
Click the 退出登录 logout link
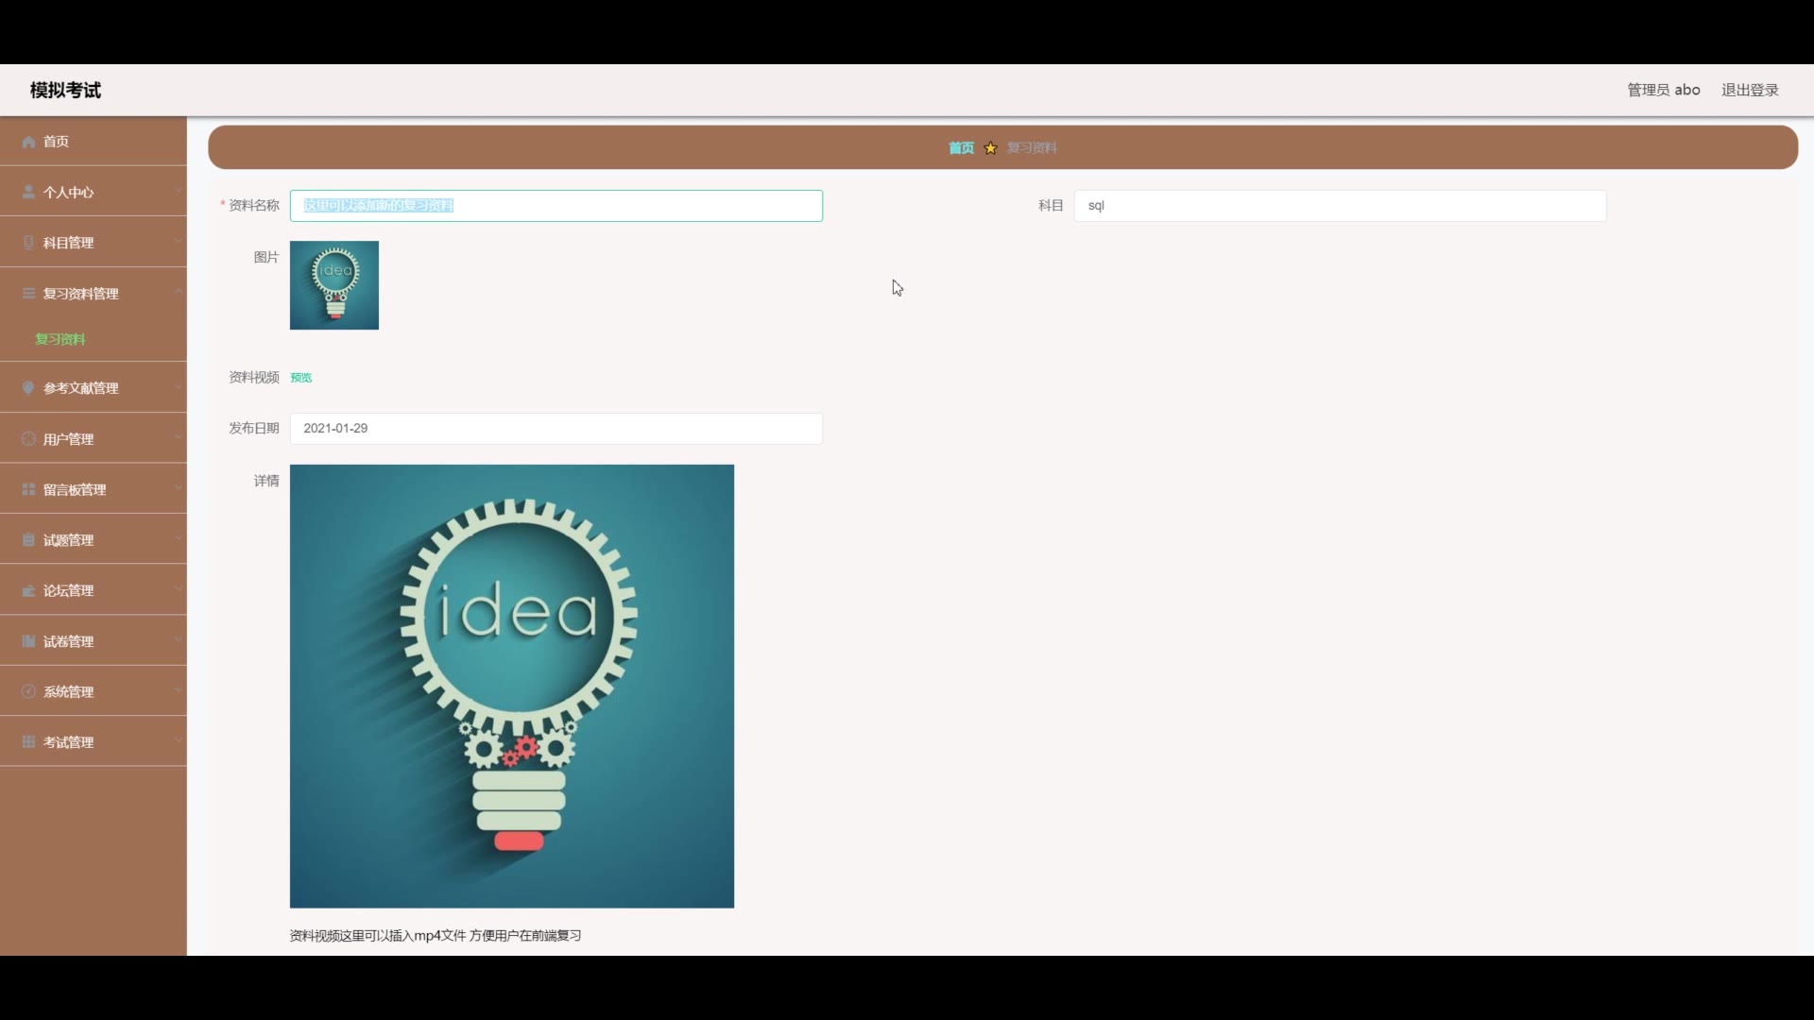tap(1750, 90)
